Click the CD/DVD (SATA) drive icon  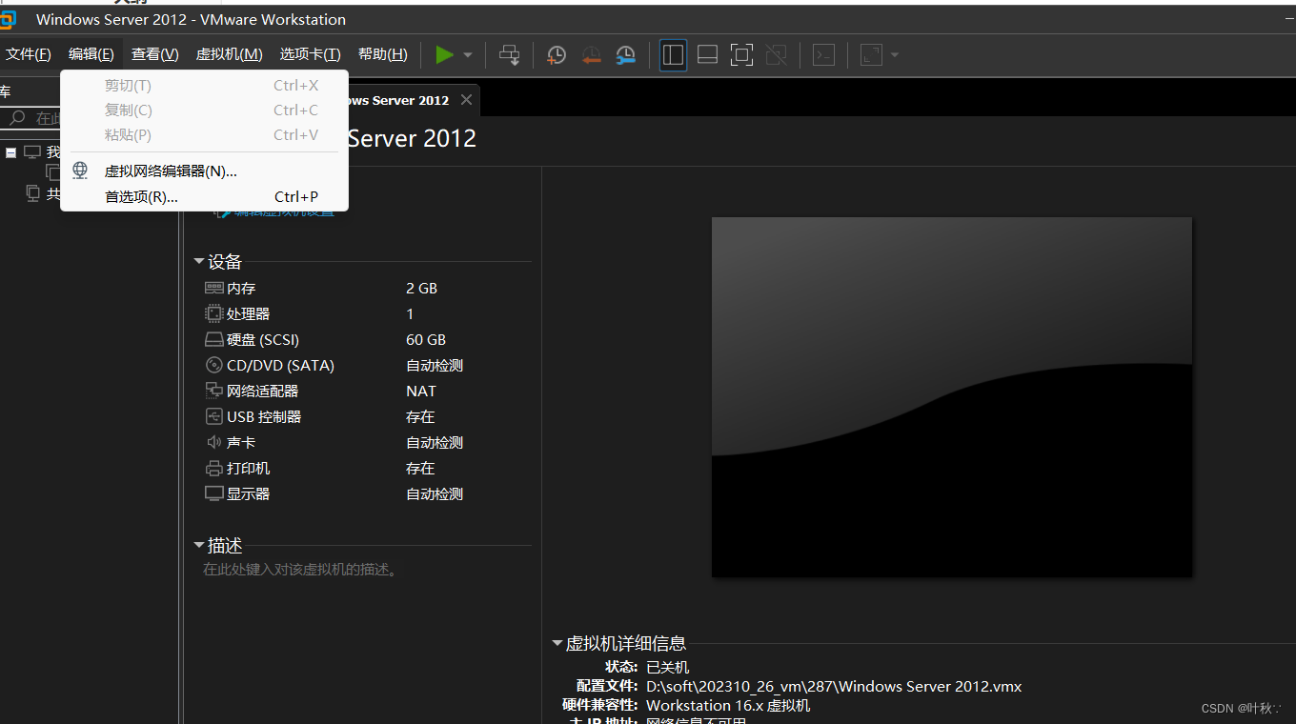[214, 365]
